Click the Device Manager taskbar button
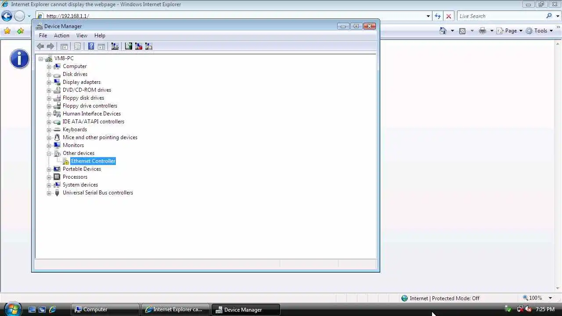562x316 pixels. pos(245,309)
